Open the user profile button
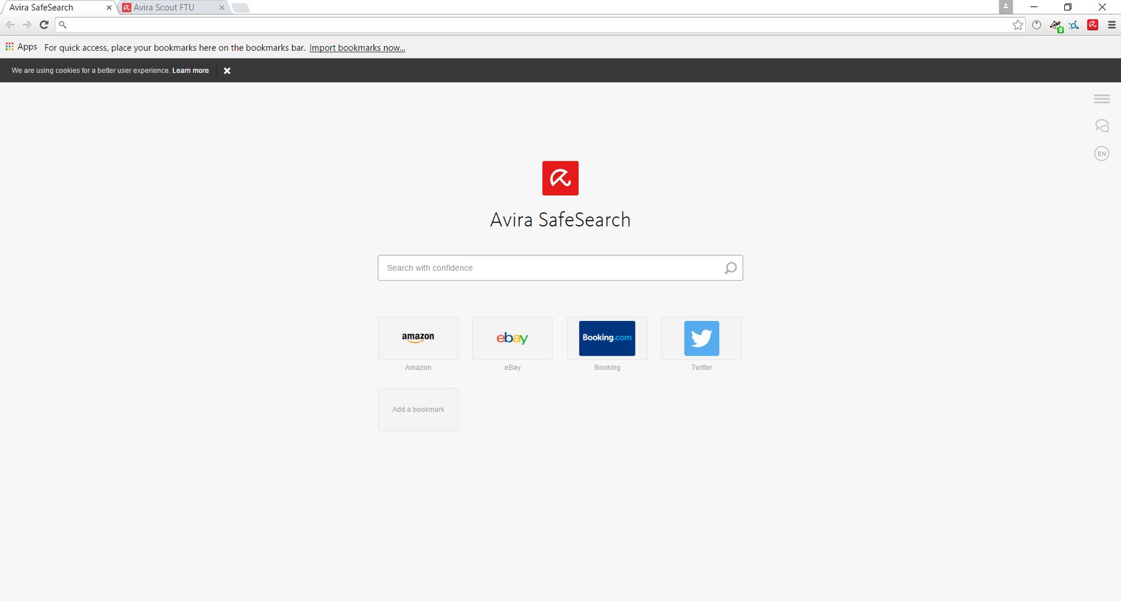Viewport: 1121px width, 601px height. 1006,7
